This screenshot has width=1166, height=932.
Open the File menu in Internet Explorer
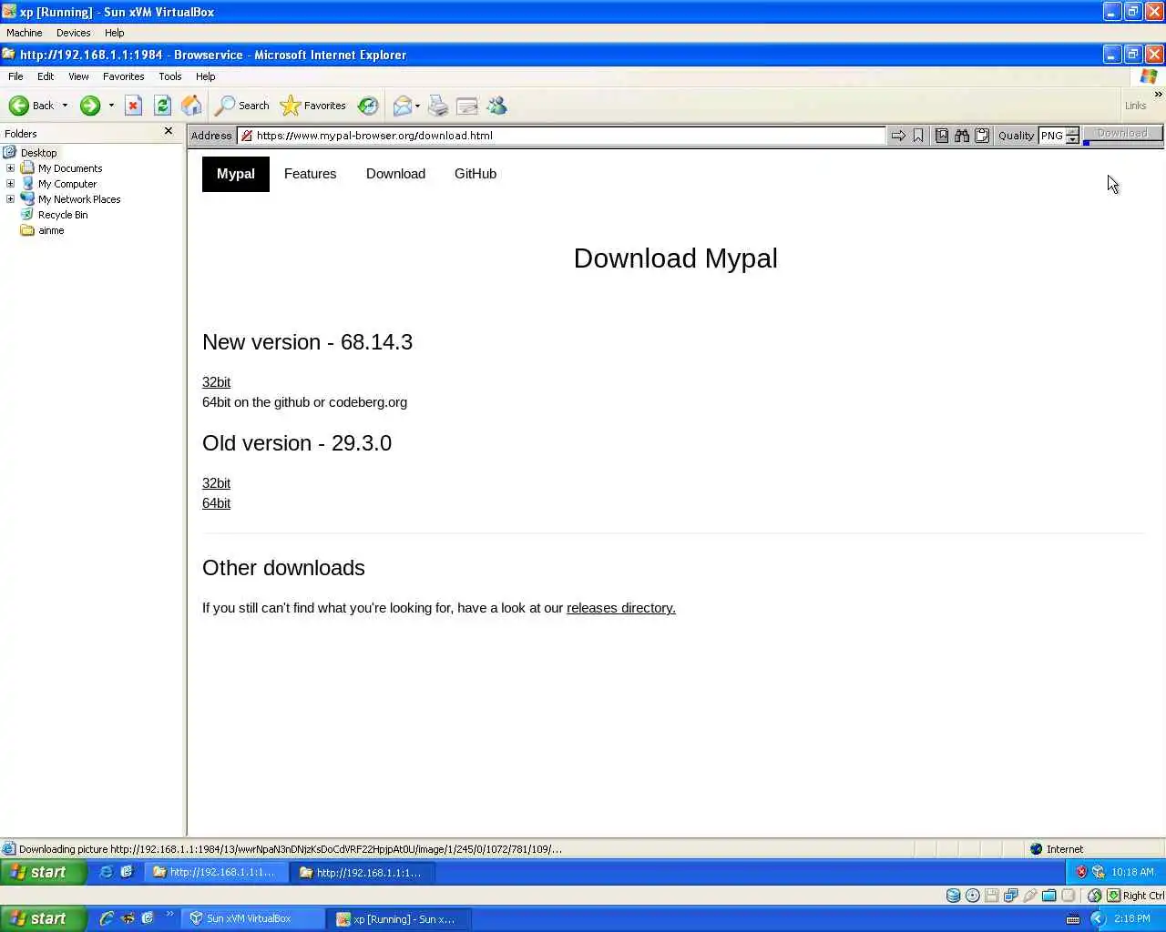click(15, 76)
